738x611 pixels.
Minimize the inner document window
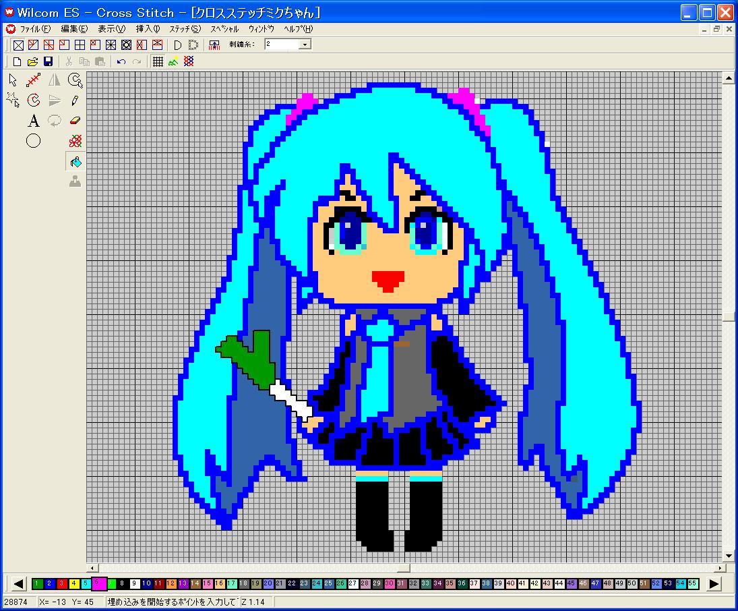[704, 29]
